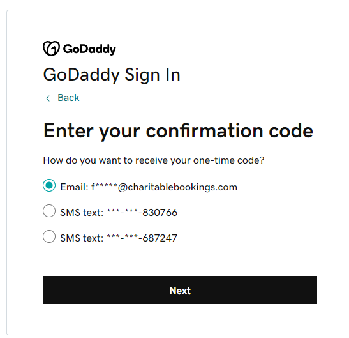
Task: Click the GoDaddy heart logo icon
Action: [x=51, y=49]
